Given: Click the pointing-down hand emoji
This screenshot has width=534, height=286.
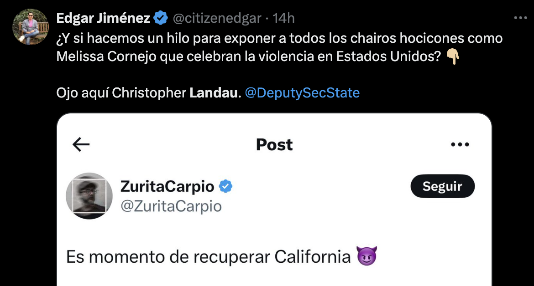Looking at the screenshot, I should 453,56.
